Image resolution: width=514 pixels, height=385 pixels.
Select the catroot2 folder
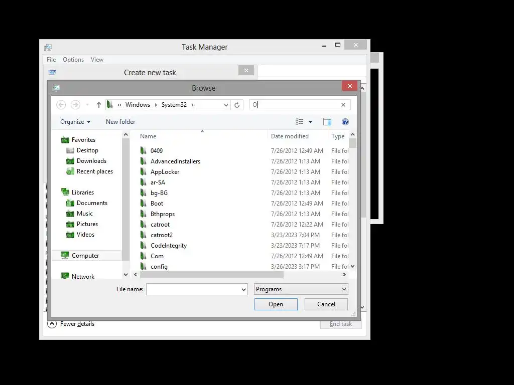pyautogui.click(x=162, y=235)
